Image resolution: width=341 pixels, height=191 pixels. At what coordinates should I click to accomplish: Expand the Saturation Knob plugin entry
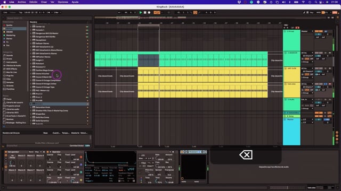[x=31, y=107]
